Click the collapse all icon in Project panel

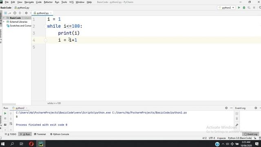pyautogui.click(x=20, y=13)
